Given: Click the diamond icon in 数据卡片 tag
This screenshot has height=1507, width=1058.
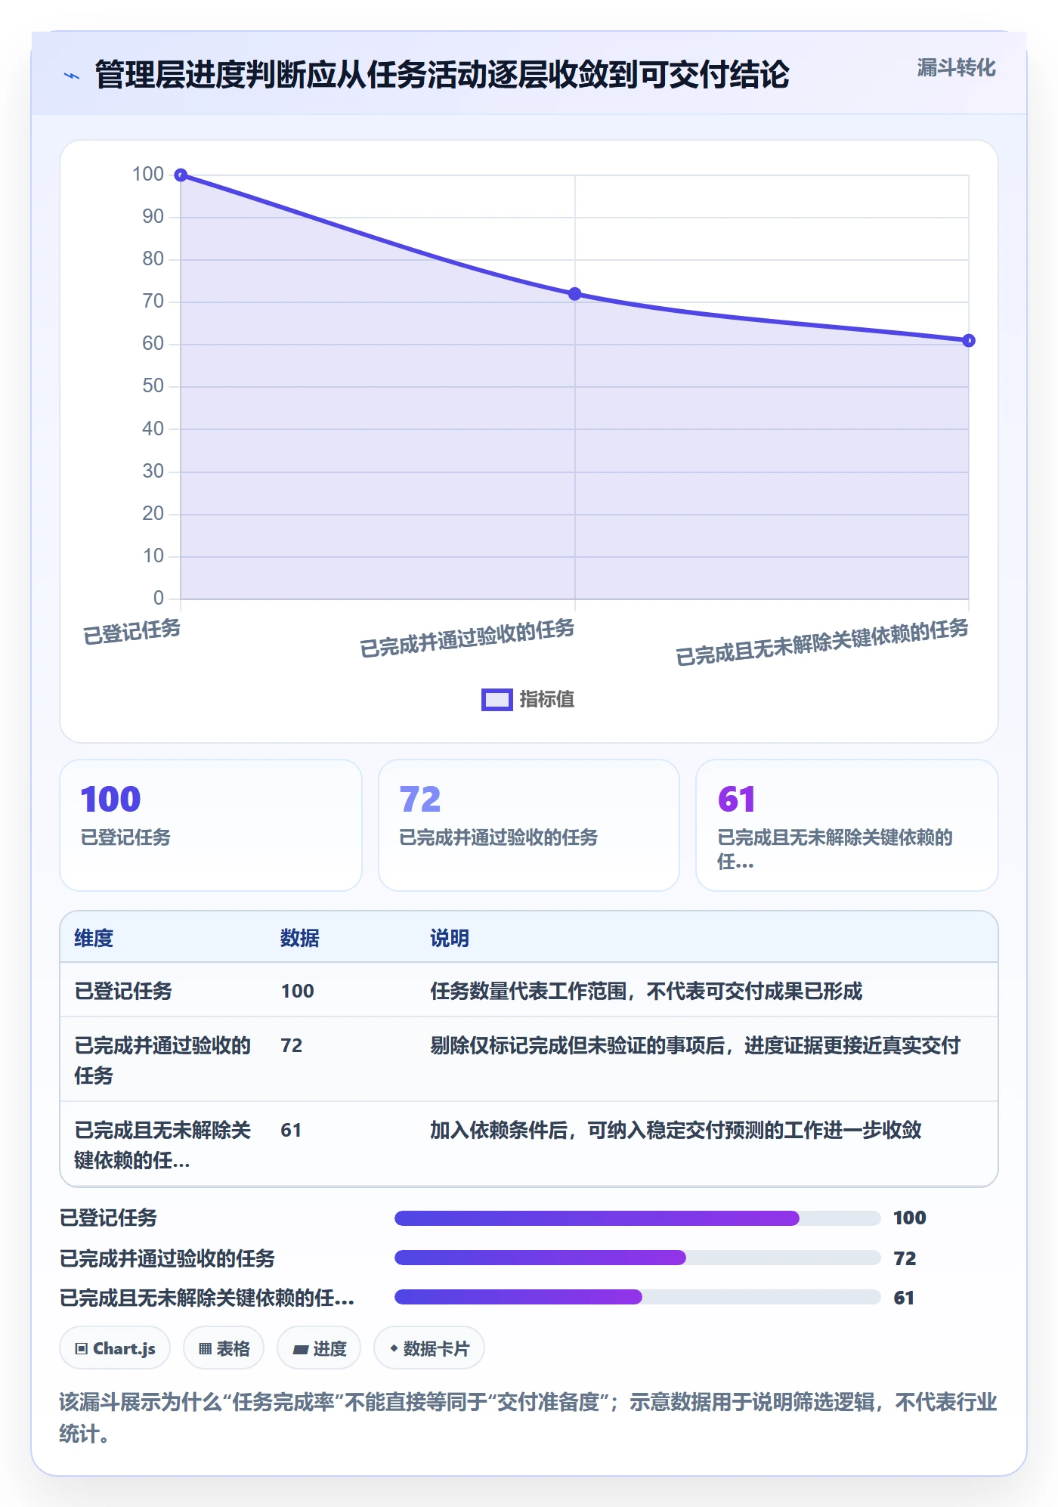Looking at the screenshot, I should [394, 1348].
